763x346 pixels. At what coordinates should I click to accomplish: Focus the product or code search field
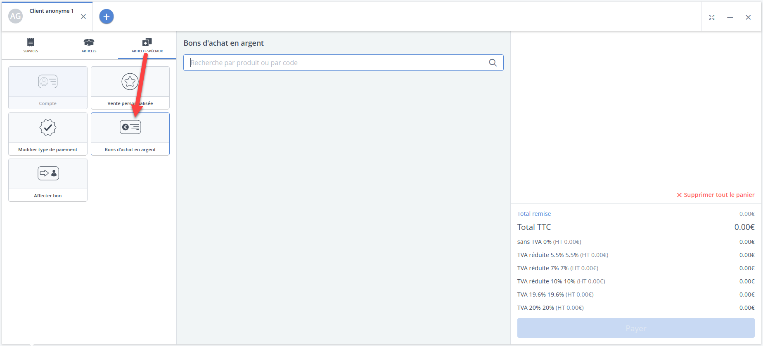click(344, 63)
